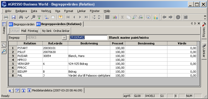Click the left sidebar magnifier icon
208x99 pixels.
(x=4, y=51)
